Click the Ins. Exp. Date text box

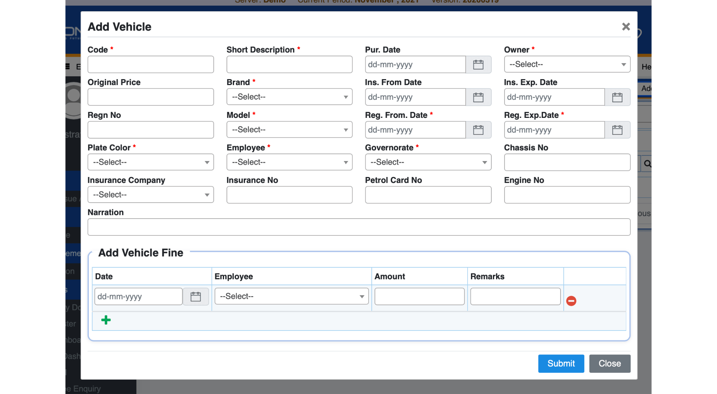tap(554, 97)
